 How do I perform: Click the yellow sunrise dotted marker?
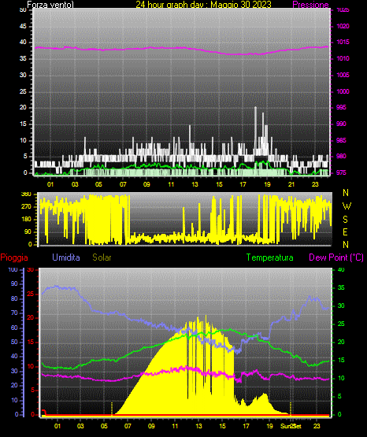(x=112, y=409)
